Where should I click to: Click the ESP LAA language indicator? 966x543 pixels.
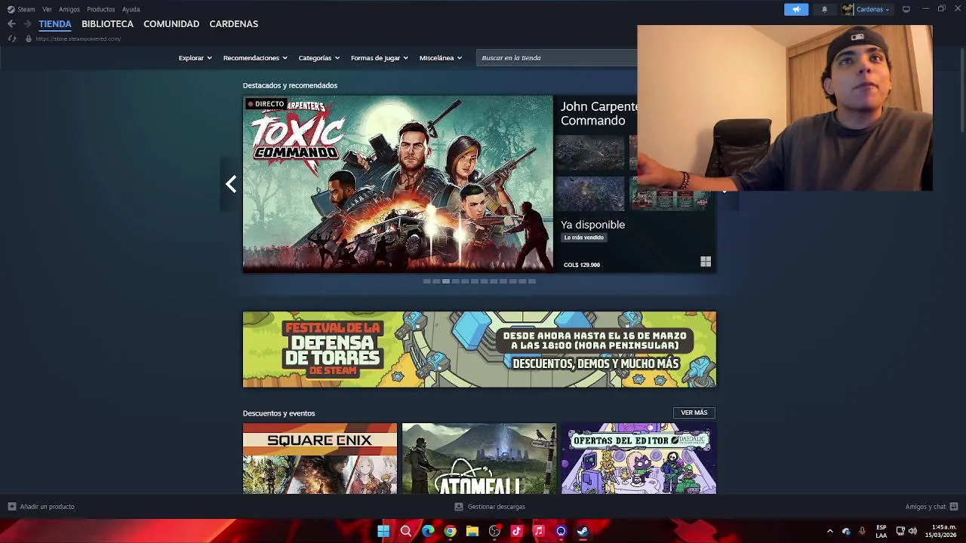point(881,531)
